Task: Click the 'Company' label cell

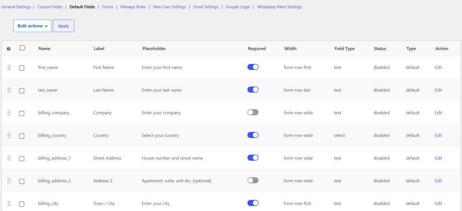Action: click(103, 113)
